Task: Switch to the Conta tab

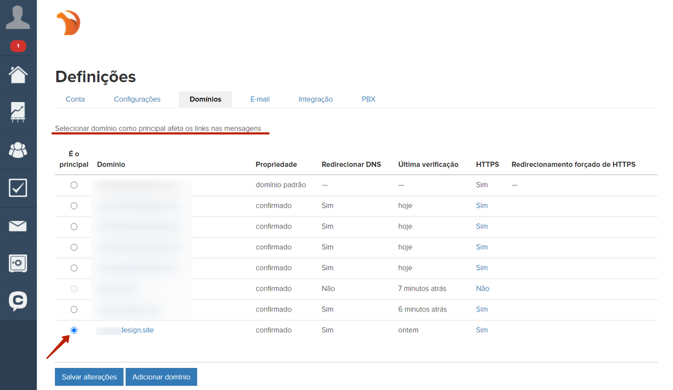Action: (x=75, y=99)
